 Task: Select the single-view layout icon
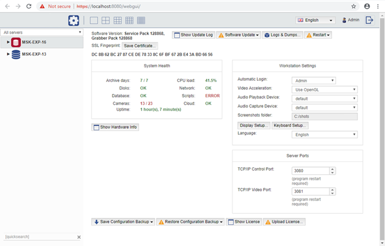point(94,20)
